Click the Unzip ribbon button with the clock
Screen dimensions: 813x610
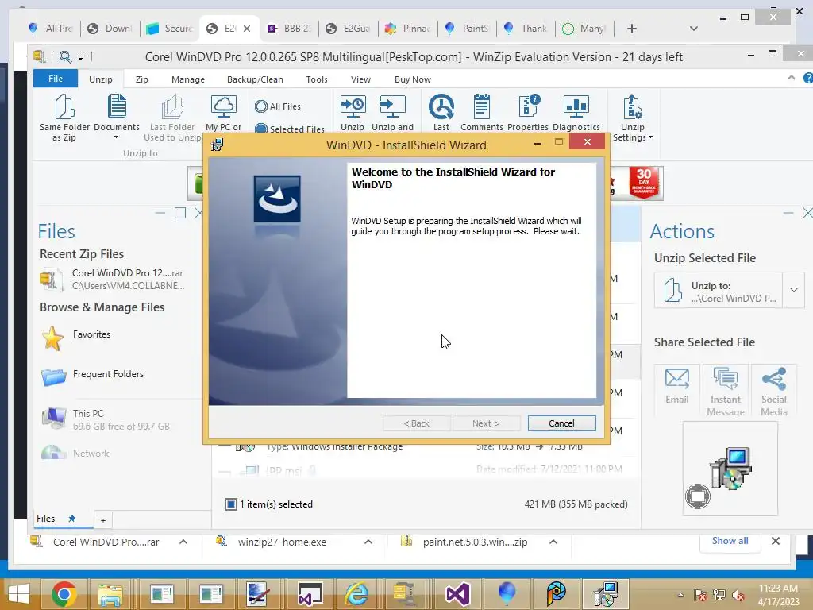coord(353,113)
